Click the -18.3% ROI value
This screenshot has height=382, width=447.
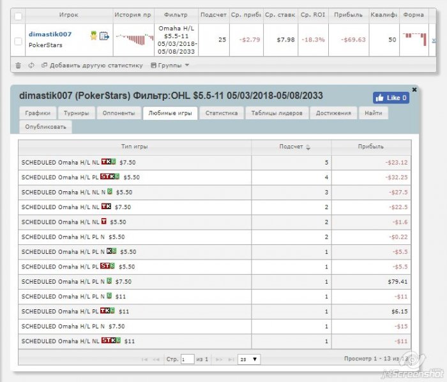click(314, 40)
